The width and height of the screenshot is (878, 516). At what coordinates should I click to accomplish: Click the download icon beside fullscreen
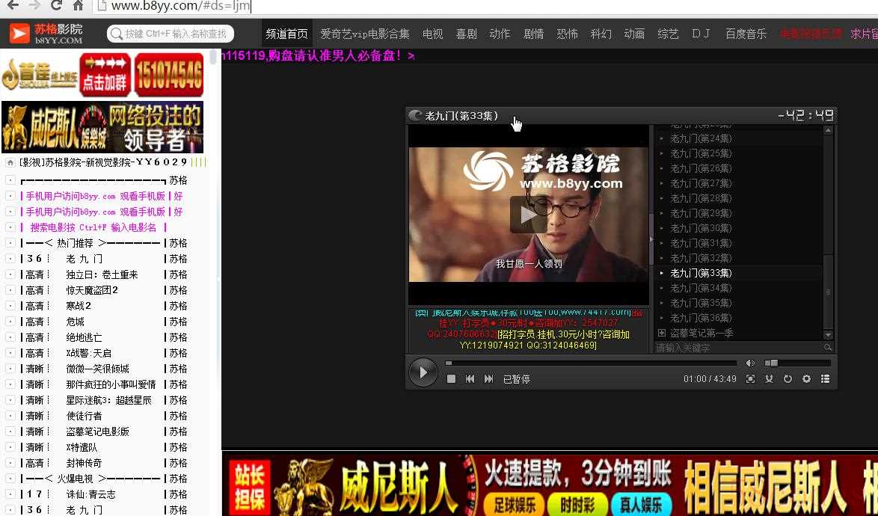point(770,379)
